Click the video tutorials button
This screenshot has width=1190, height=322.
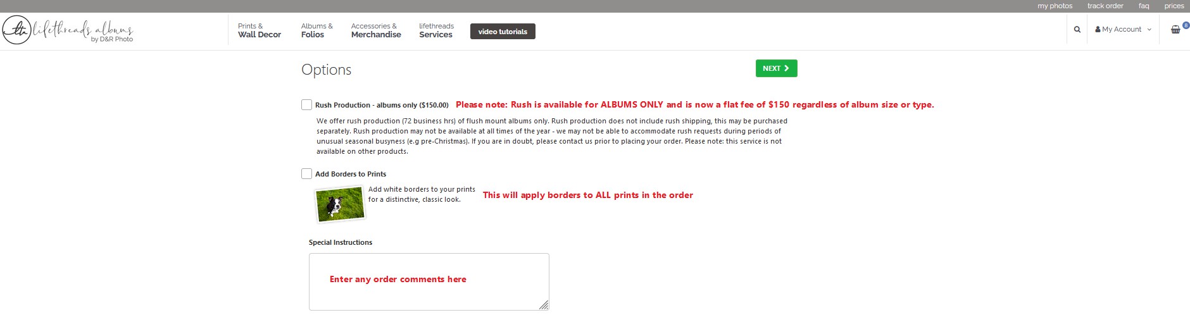coord(503,32)
